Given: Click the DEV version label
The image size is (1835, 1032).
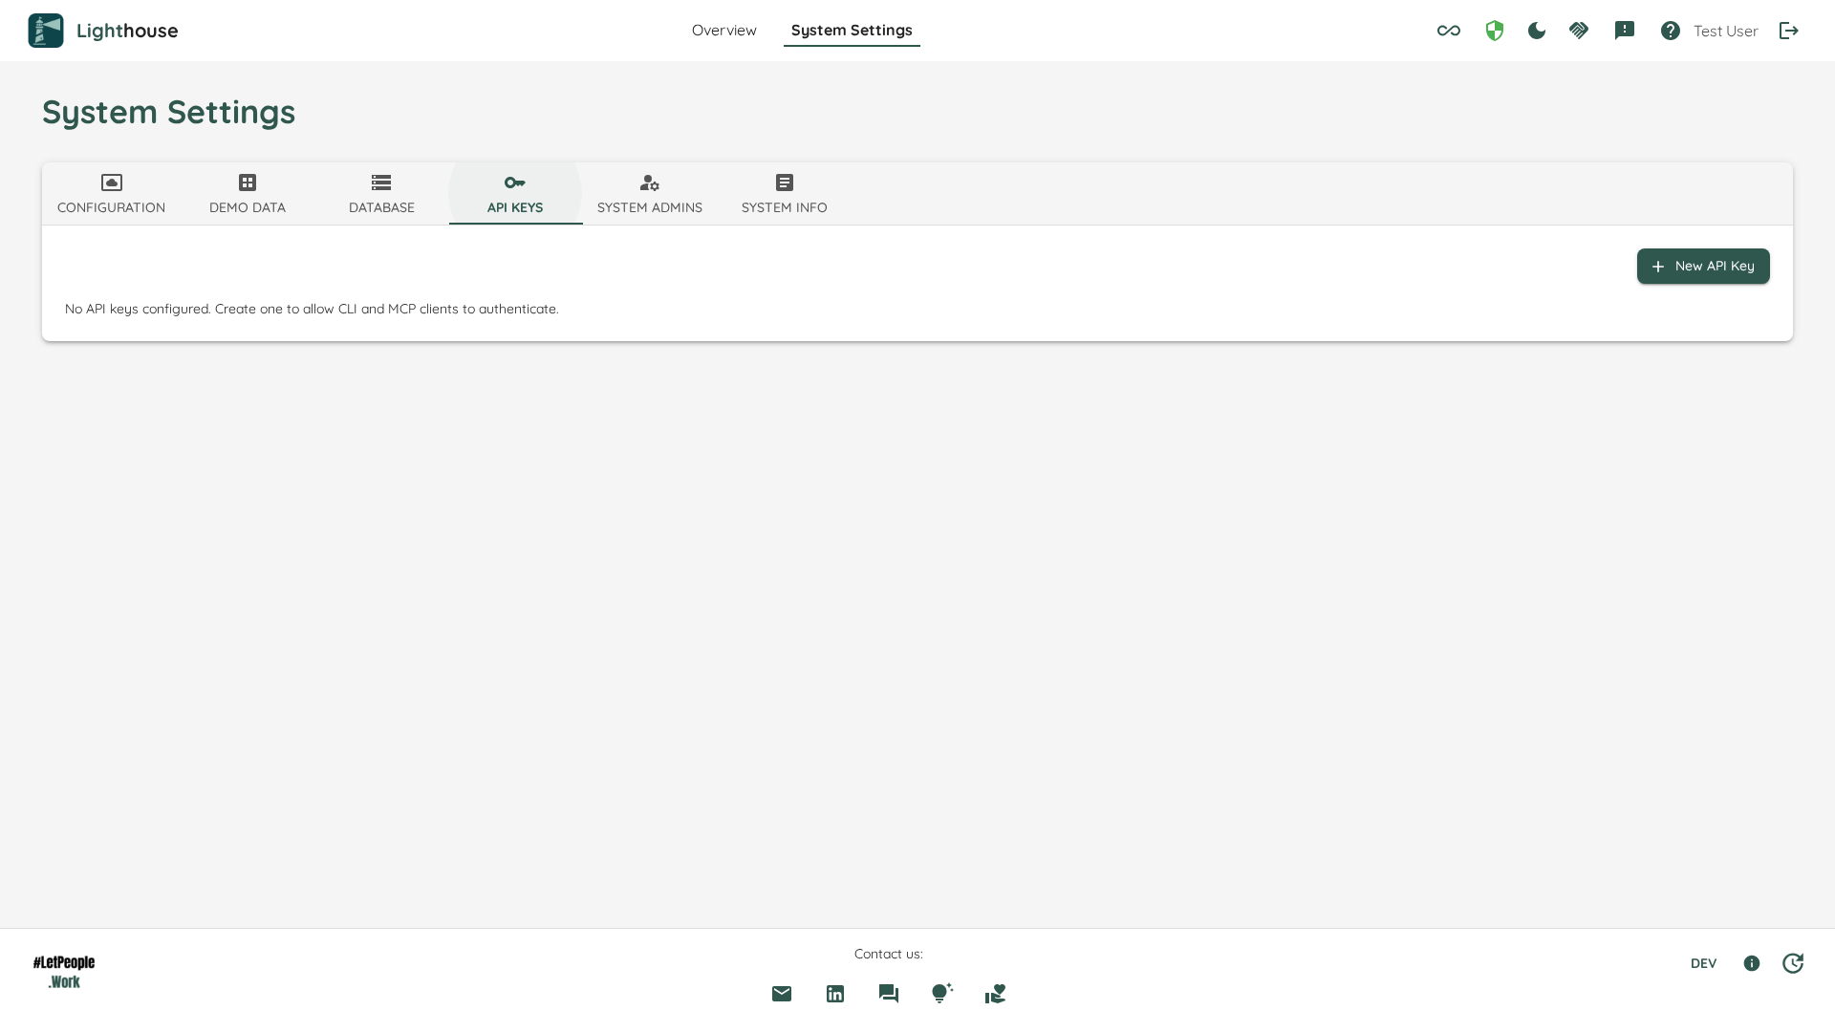Looking at the screenshot, I should pyautogui.click(x=1703, y=964).
